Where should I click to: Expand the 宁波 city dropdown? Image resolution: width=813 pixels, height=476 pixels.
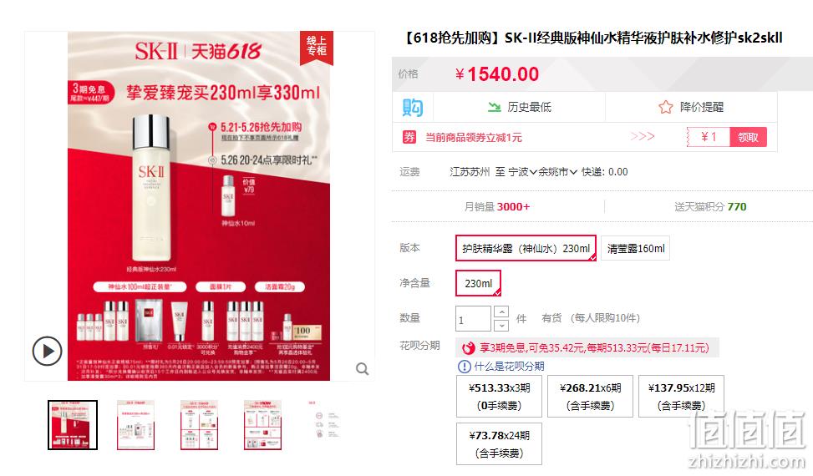pos(522,172)
